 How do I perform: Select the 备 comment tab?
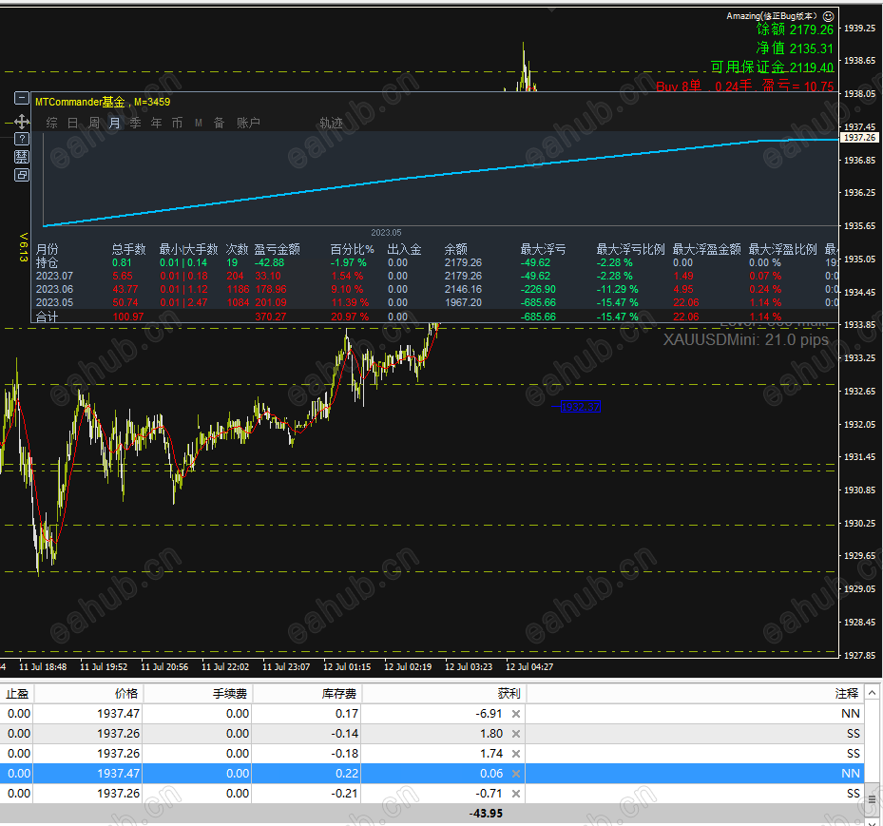[x=219, y=123]
